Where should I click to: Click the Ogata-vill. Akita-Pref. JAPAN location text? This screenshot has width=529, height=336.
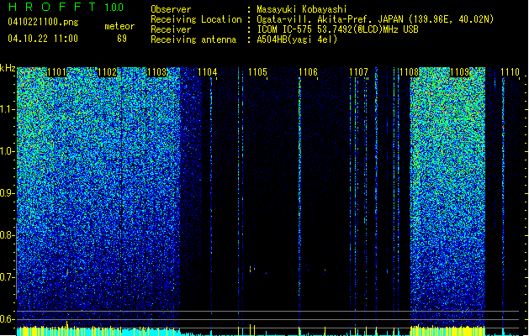(375, 19)
